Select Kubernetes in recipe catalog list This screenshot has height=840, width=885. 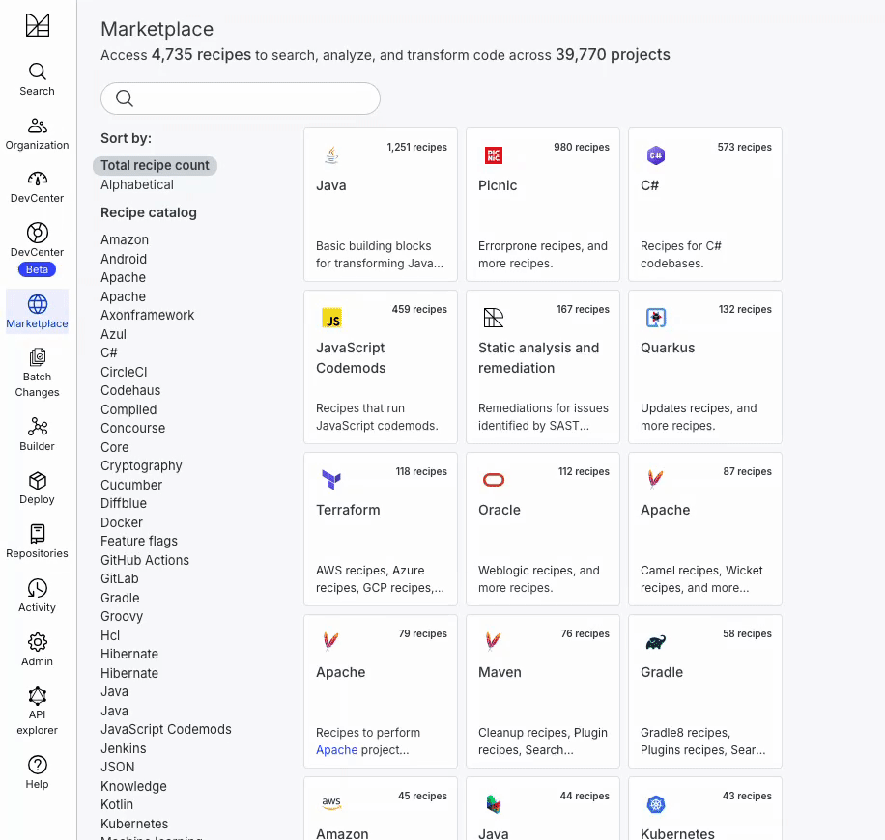point(134,824)
